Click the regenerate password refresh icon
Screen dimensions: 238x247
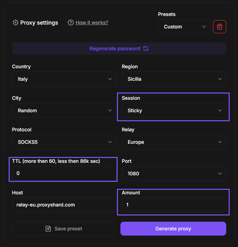click(146, 49)
